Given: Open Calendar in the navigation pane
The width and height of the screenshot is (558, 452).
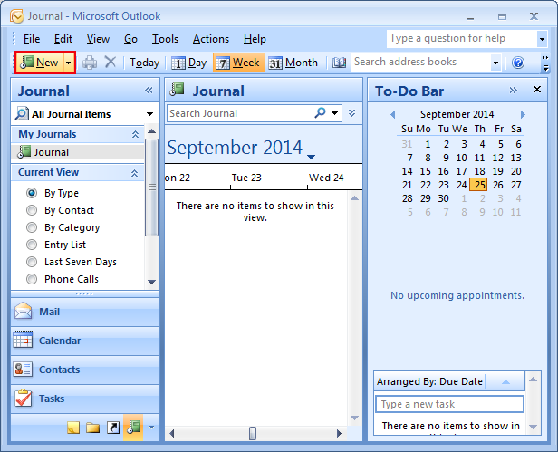Looking at the screenshot, I should (85, 341).
